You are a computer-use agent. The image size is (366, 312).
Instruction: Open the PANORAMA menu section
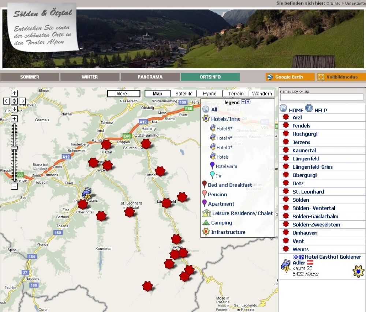point(150,77)
